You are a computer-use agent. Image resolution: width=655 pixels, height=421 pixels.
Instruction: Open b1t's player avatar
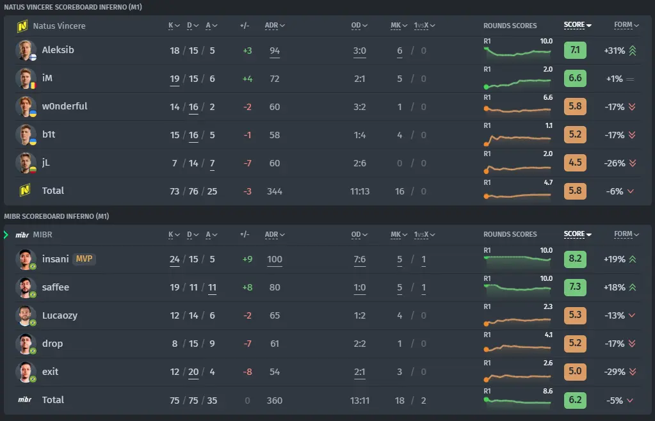[26, 135]
